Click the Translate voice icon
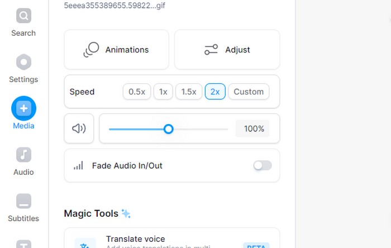Screen dimensions: 391x248 [85, 244]
